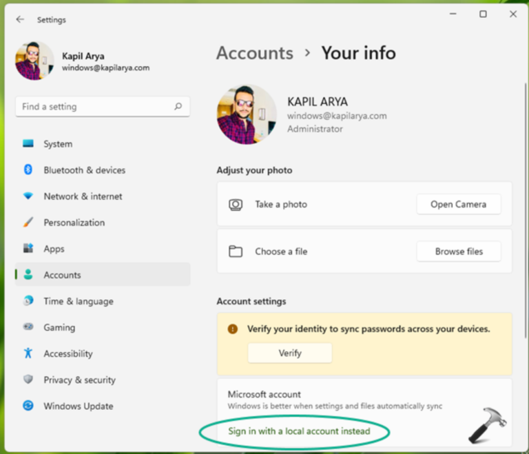This screenshot has height=454, width=529.
Task: Open the Apps category
Action: tap(103, 249)
